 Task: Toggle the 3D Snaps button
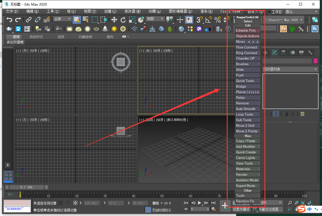coord(199,20)
